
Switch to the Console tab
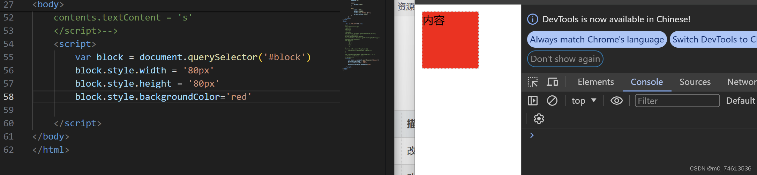647,82
